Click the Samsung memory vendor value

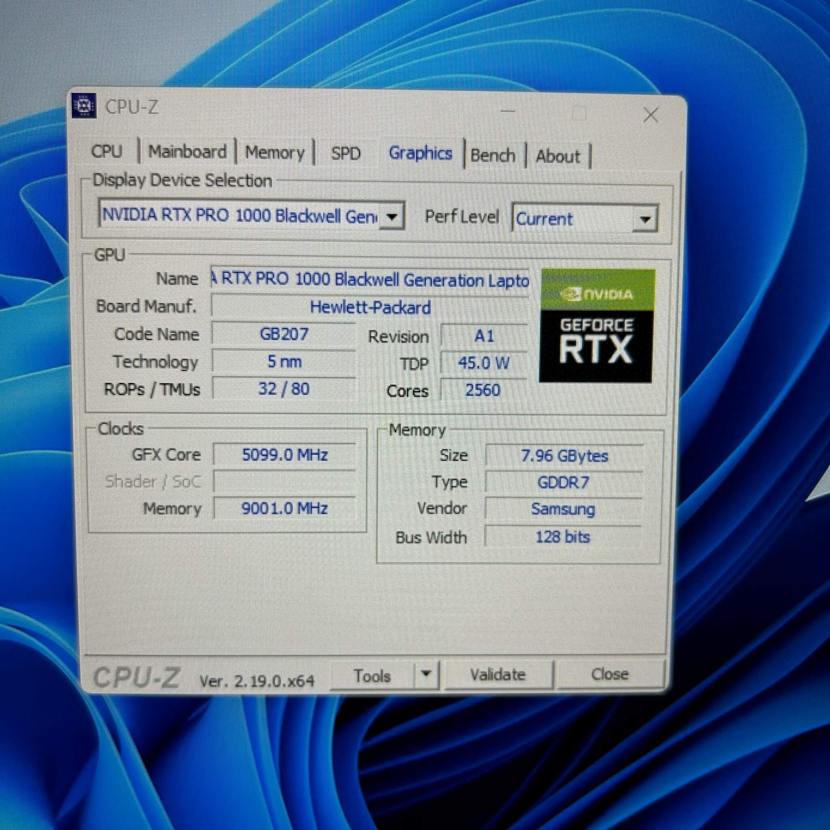click(x=563, y=509)
